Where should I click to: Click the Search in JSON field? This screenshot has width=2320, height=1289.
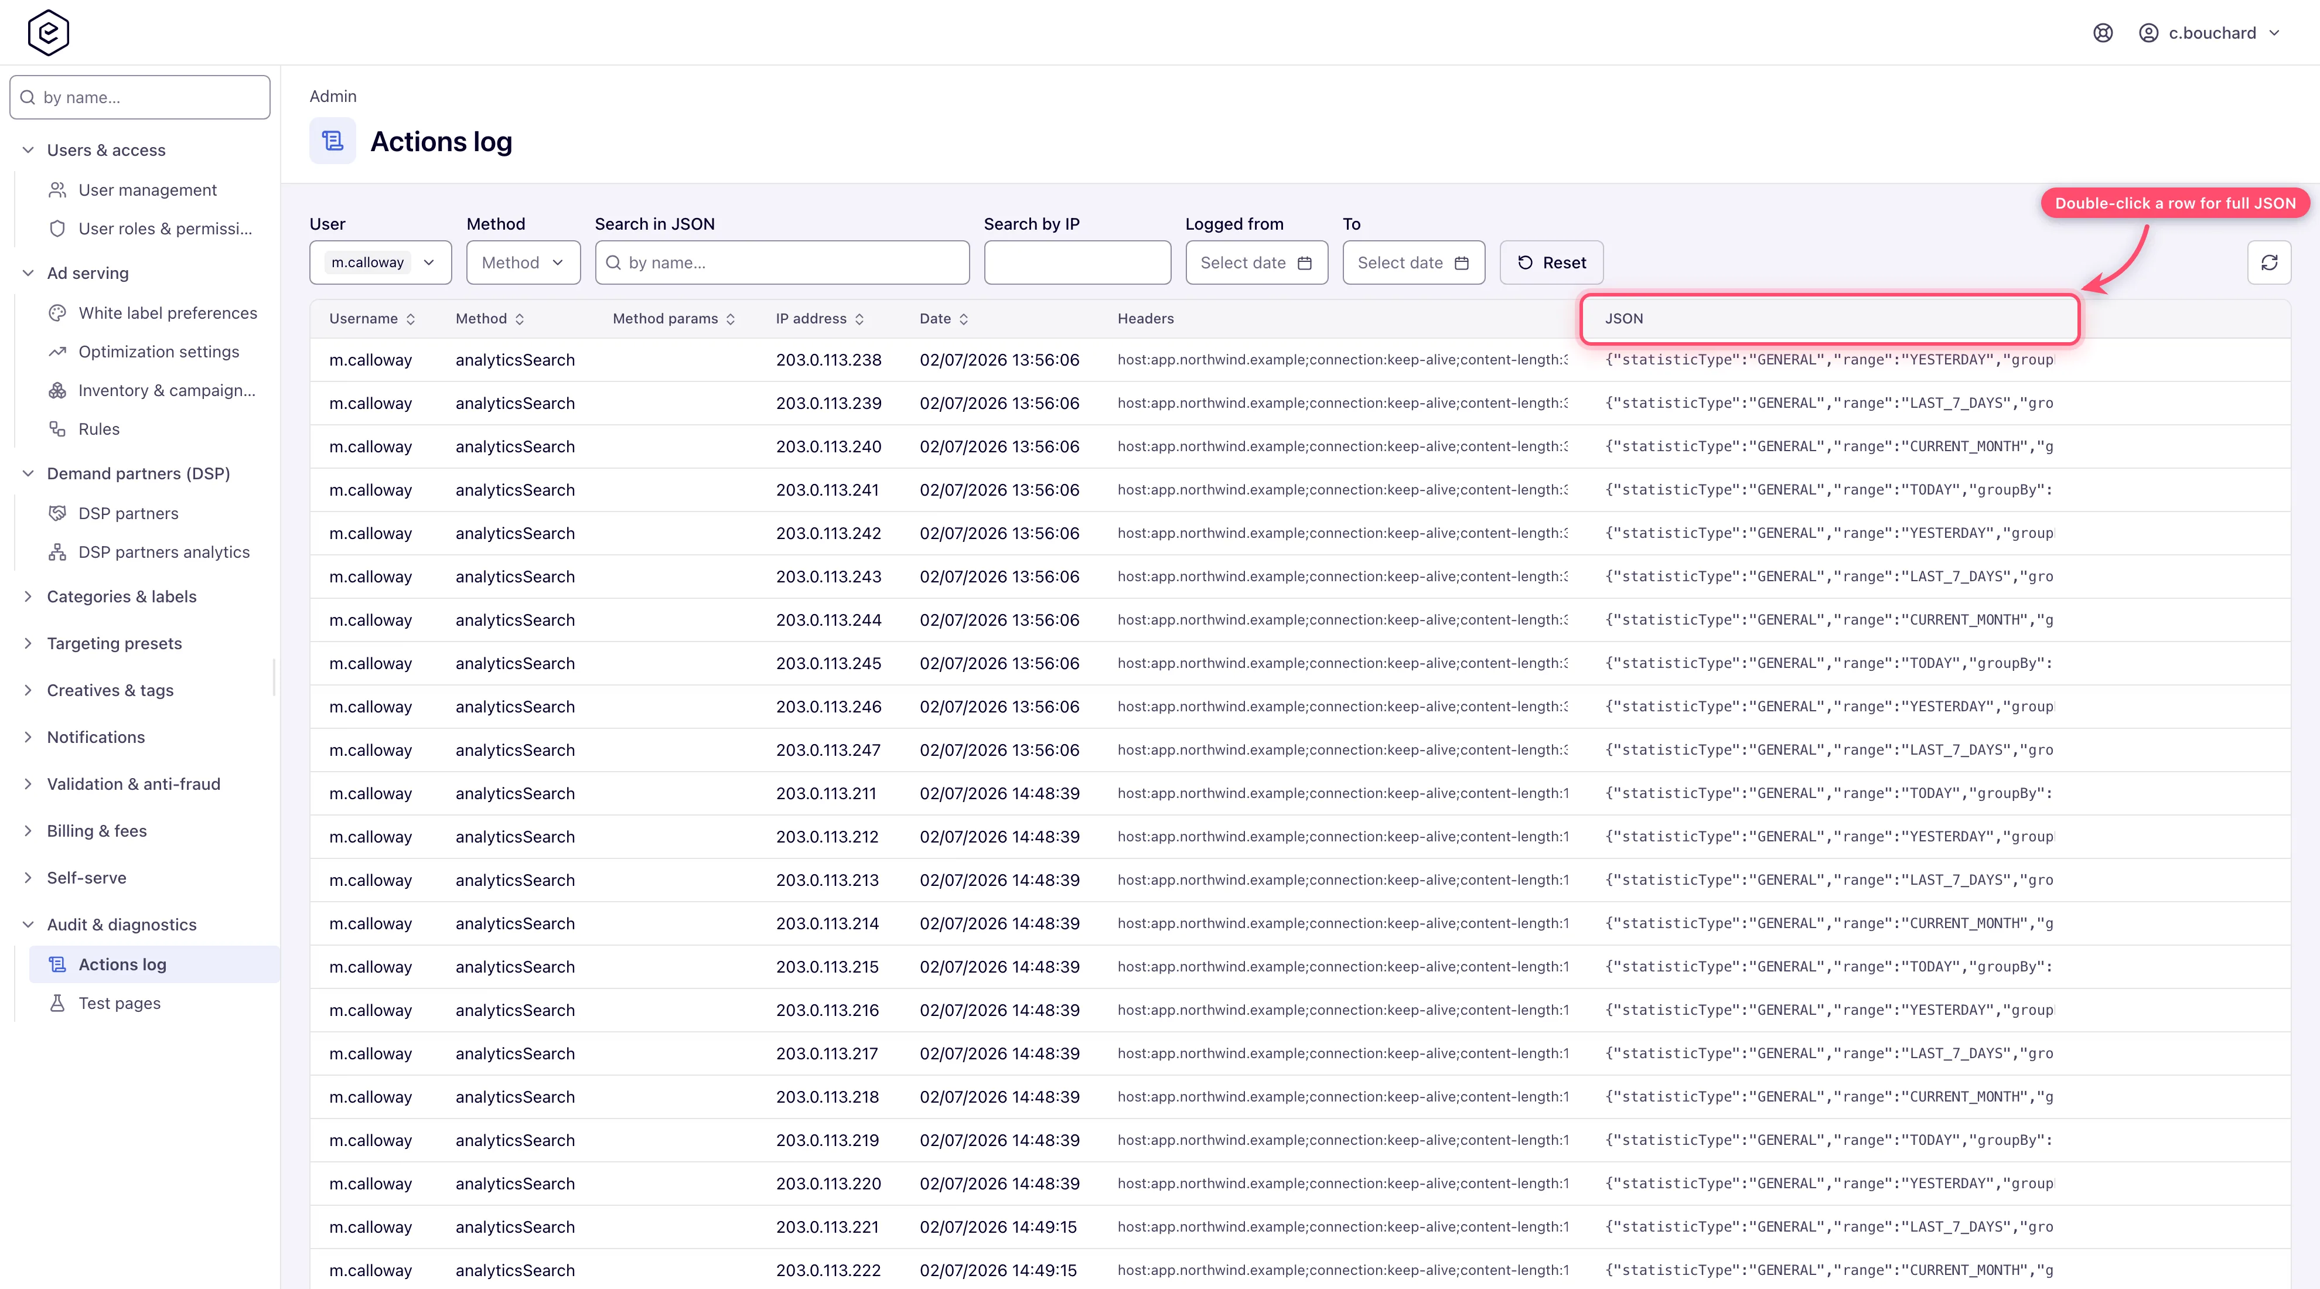point(782,262)
